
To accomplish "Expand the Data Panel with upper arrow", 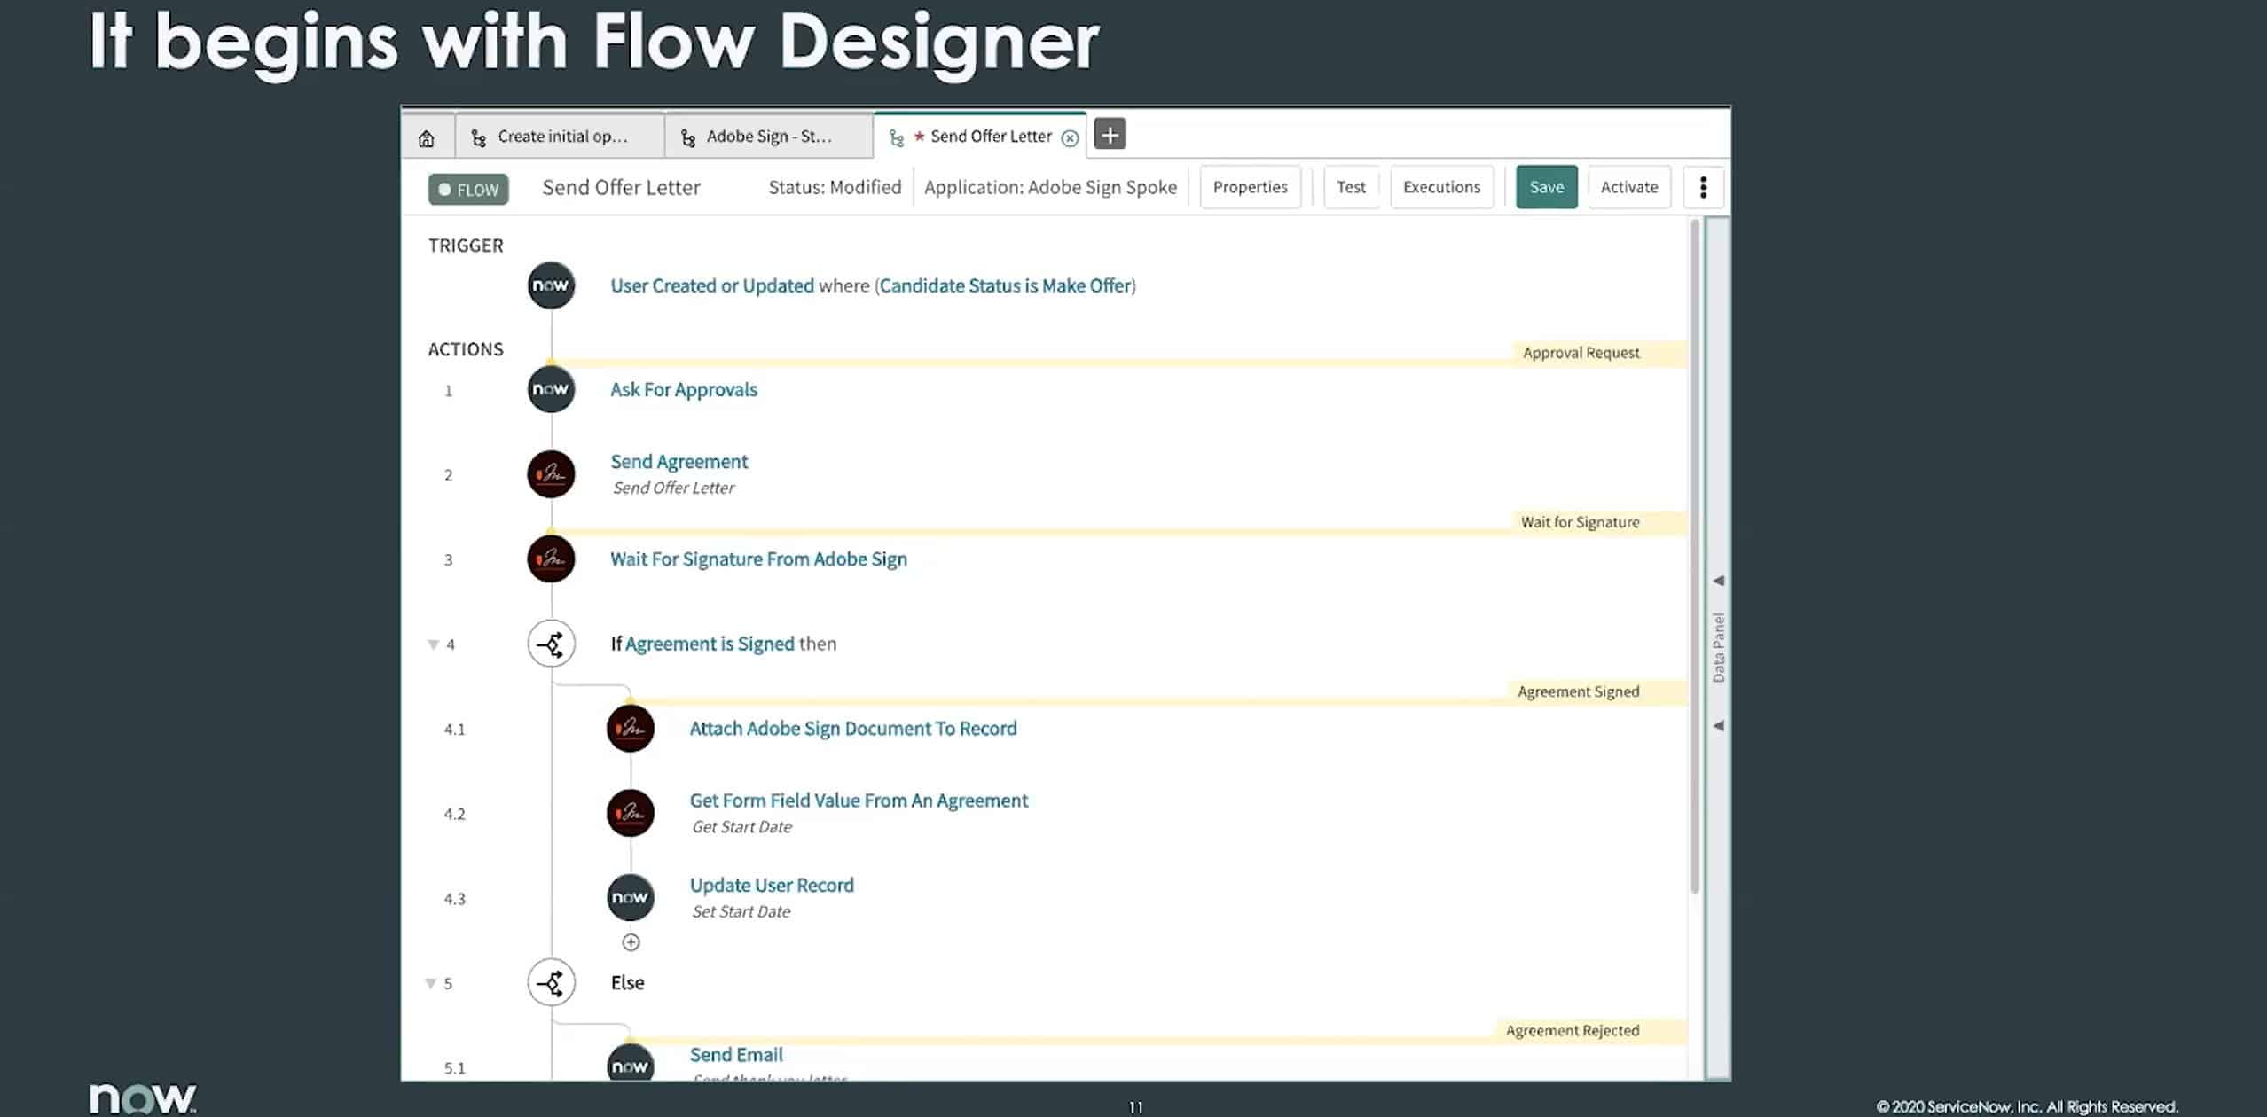I will pyautogui.click(x=1718, y=581).
